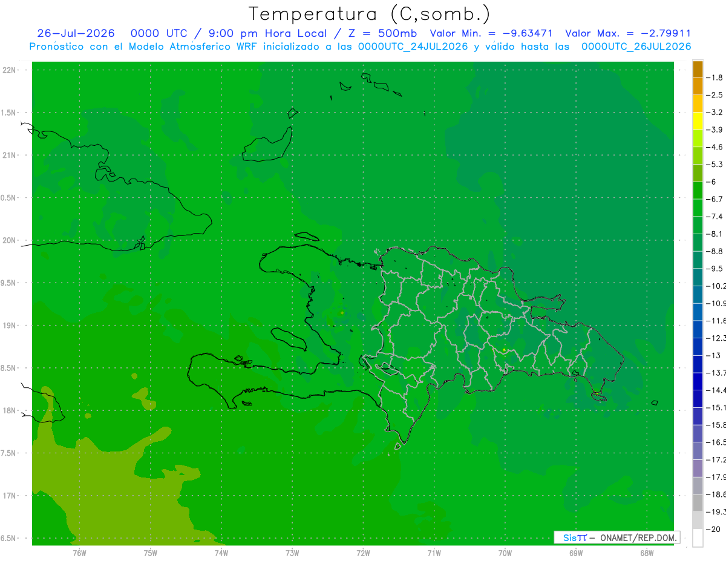Click the '-6.7' colorbar value label
The height and width of the screenshot is (561, 726).
(x=715, y=199)
